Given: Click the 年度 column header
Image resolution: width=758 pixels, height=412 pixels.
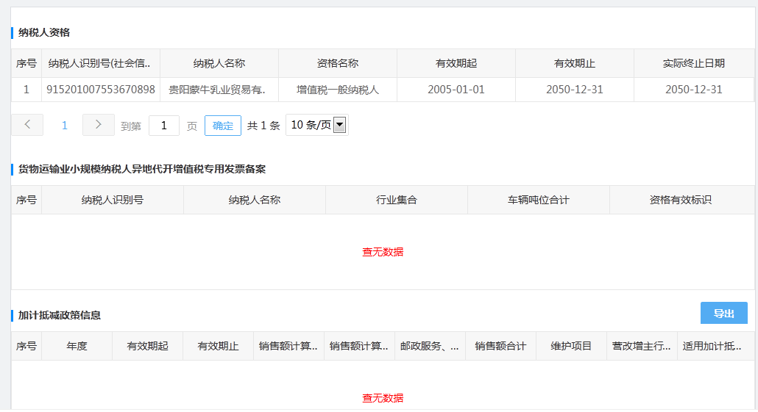Looking at the screenshot, I should click(77, 346).
